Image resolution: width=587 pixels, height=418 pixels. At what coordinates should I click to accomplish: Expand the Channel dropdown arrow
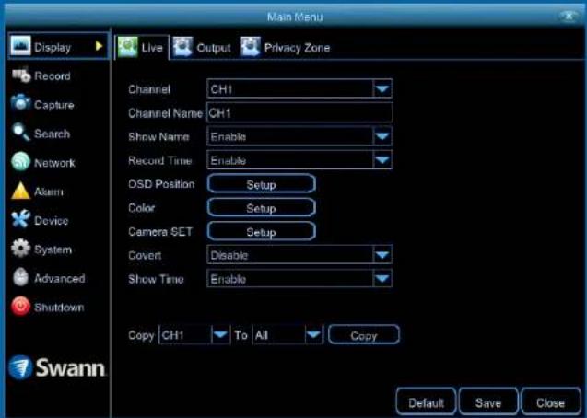tap(382, 89)
